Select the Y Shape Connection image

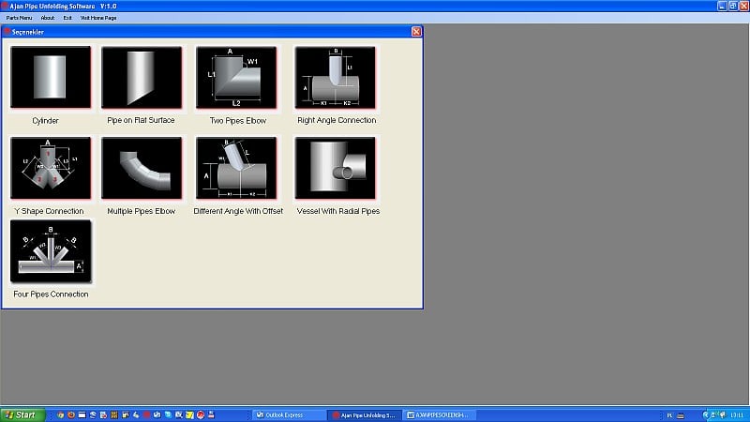tap(51, 168)
